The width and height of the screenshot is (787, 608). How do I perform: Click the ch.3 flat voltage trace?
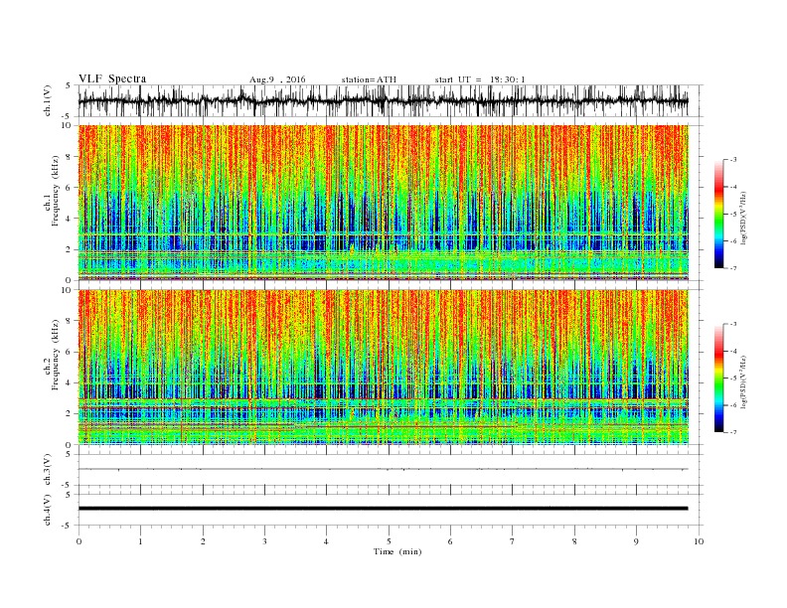tap(384, 469)
